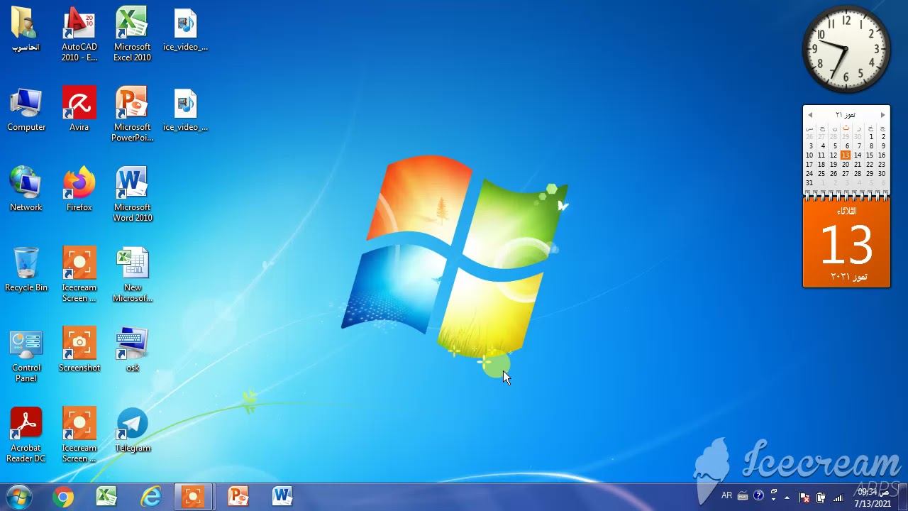
Task: Open Word from the taskbar
Action: pos(282,497)
